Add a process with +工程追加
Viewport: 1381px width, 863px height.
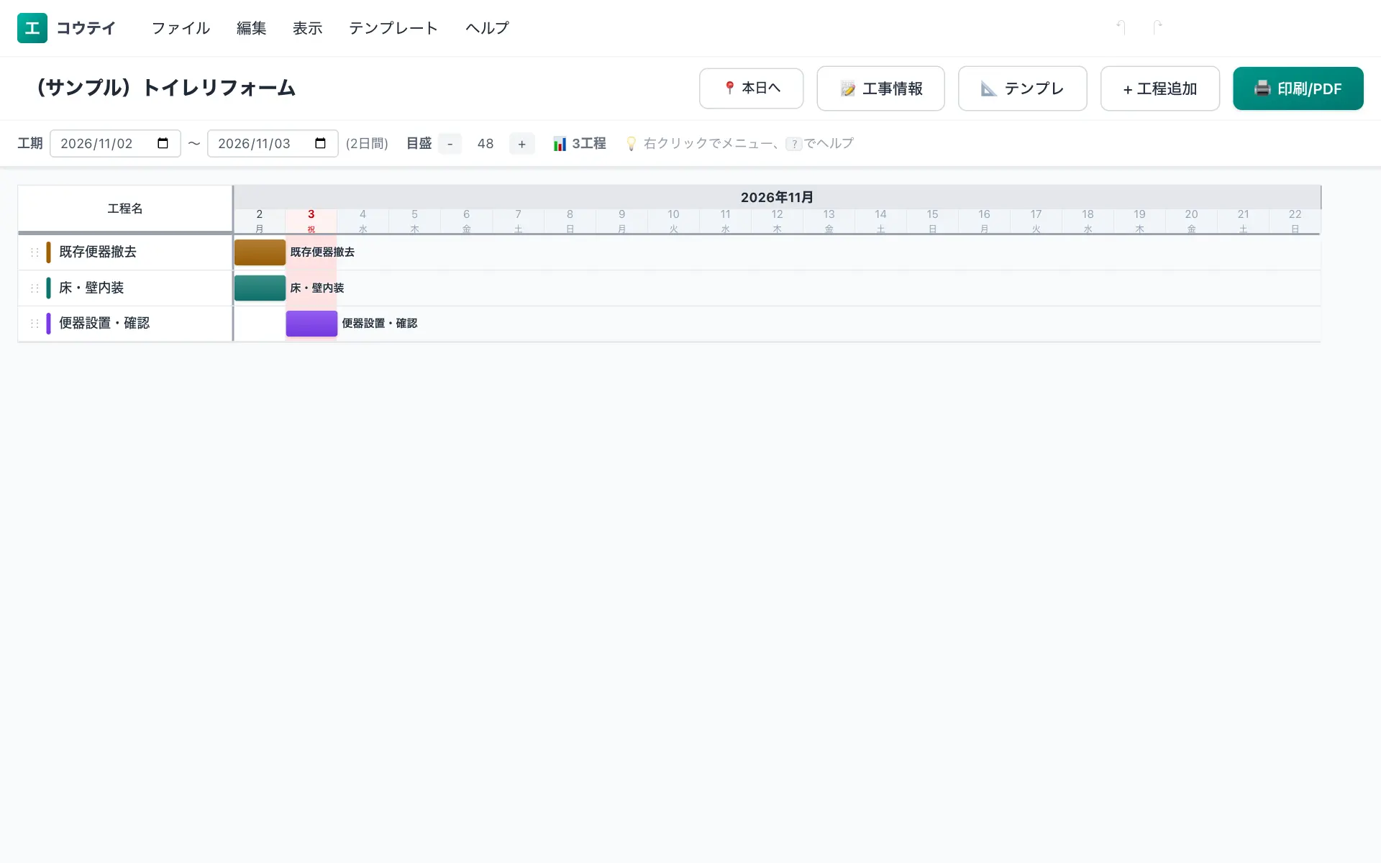point(1159,88)
